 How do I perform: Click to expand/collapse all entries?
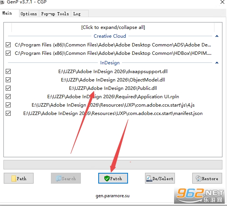tap(113, 27)
